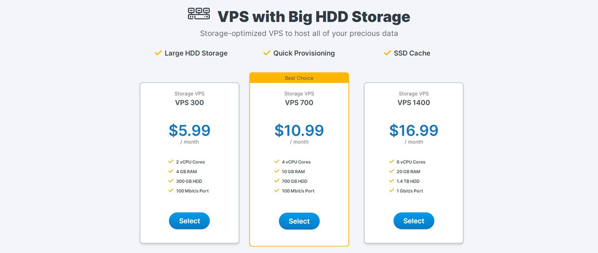Image resolution: width=598 pixels, height=253 pixels.
Task: Click the VPS 1400 plan title
Action: pos(414,103)
